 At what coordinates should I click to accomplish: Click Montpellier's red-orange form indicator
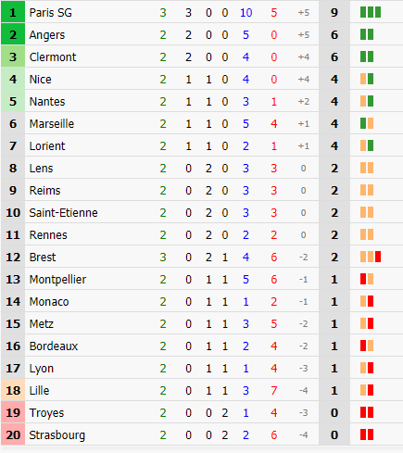pos(367,279)
